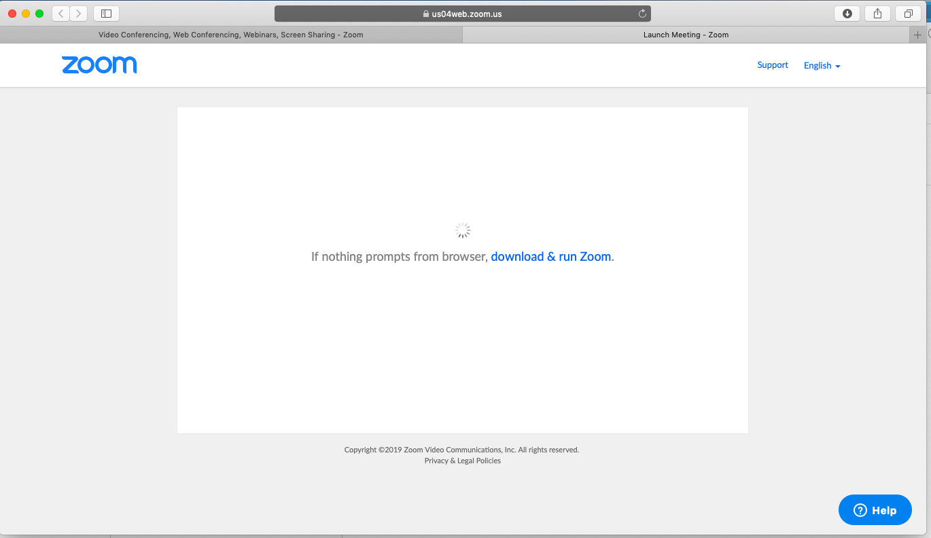
Task: Expand the English language dropdown
Action: 822,66
